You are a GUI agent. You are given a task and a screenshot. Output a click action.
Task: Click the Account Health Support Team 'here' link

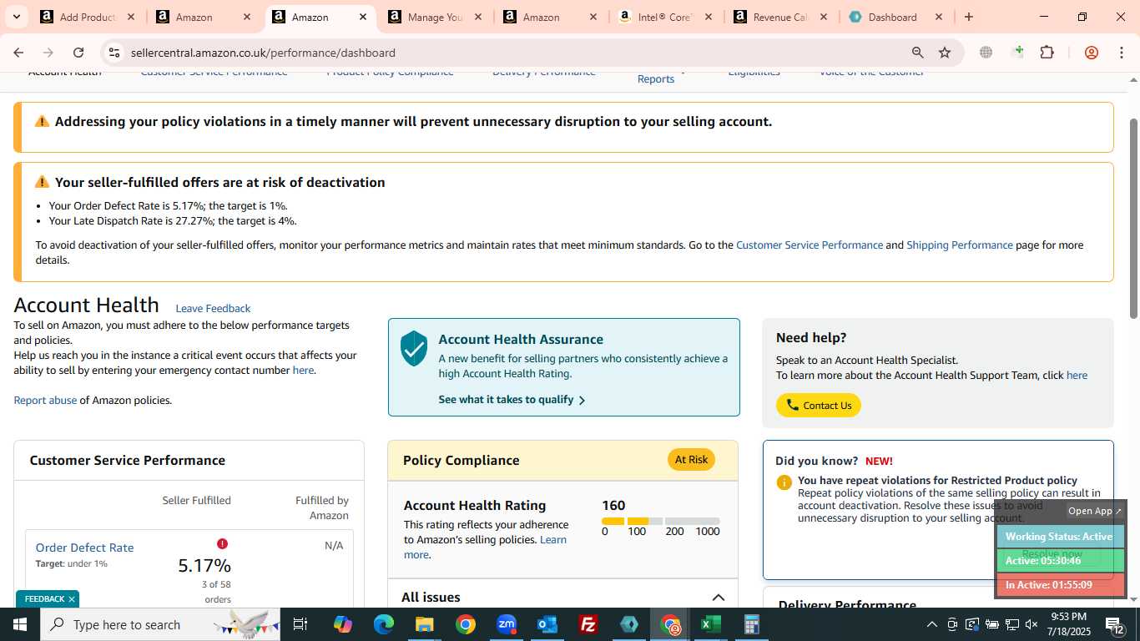pyautogui.click(x=1077, y=376)
